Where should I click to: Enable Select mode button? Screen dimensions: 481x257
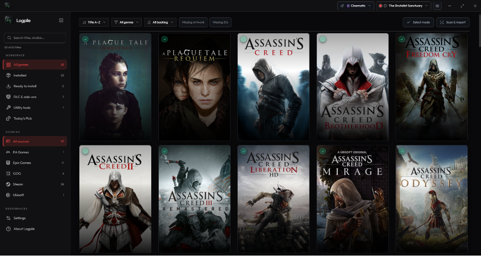click(x=418, y=23)
